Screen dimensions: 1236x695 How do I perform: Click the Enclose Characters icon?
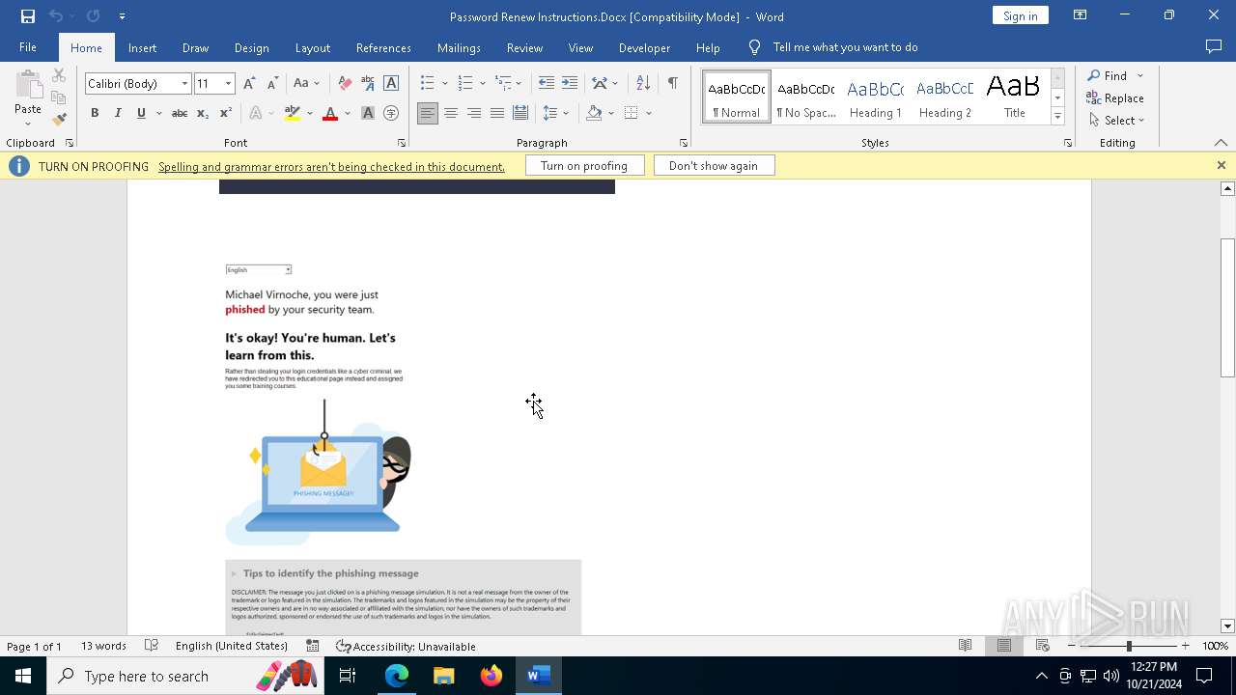(391, 113)
